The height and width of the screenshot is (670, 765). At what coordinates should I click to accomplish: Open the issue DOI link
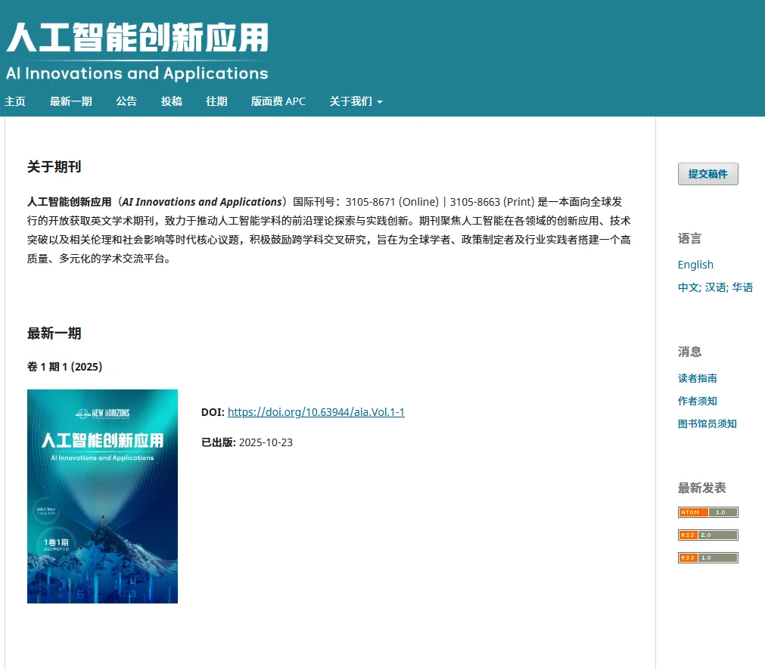316,411
